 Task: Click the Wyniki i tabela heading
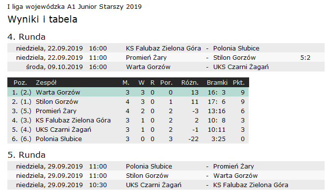click(x=42, y=19)
